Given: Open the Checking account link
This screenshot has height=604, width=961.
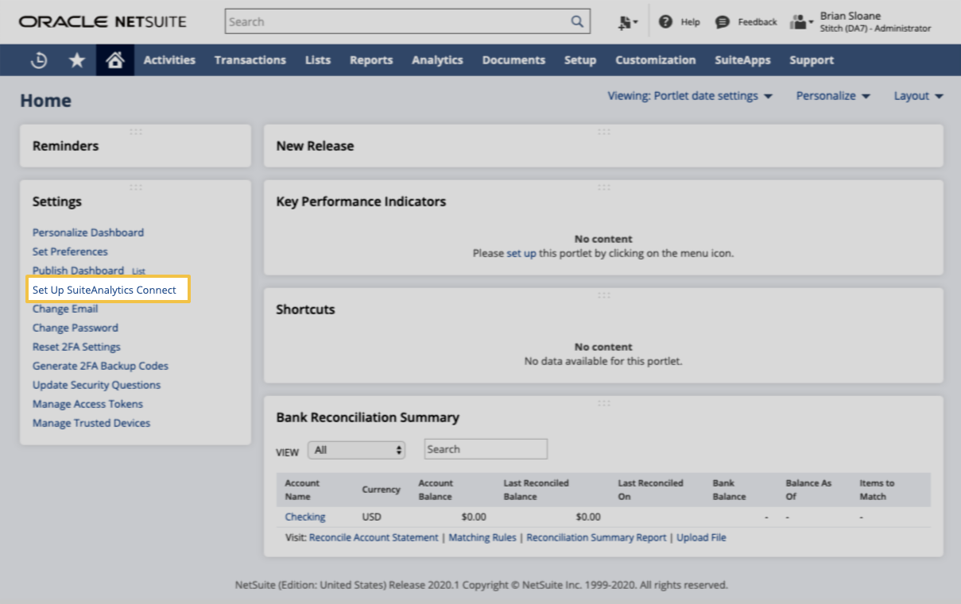Looking at the screenshot, I should pyautogui.click(x=305, y=517).
